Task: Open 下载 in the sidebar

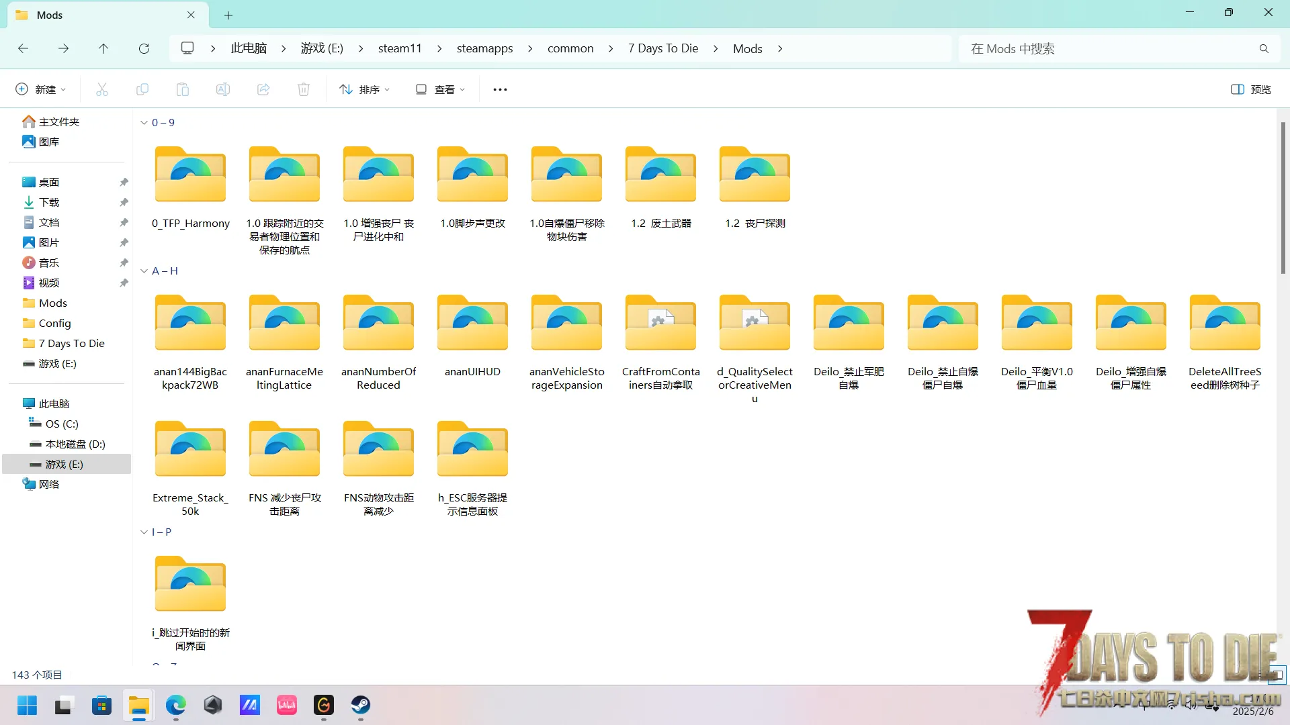Action: [x=41, y=202]
